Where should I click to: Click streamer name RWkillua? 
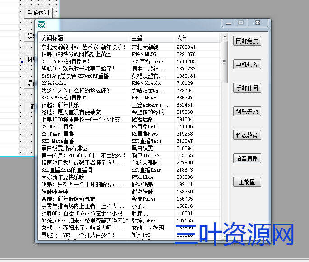[142, 177]
